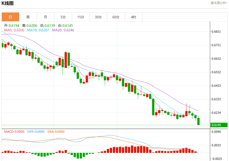Open the 基本面分析> link
The width and height of the screenshot is (229, 161).
(219, 3)
